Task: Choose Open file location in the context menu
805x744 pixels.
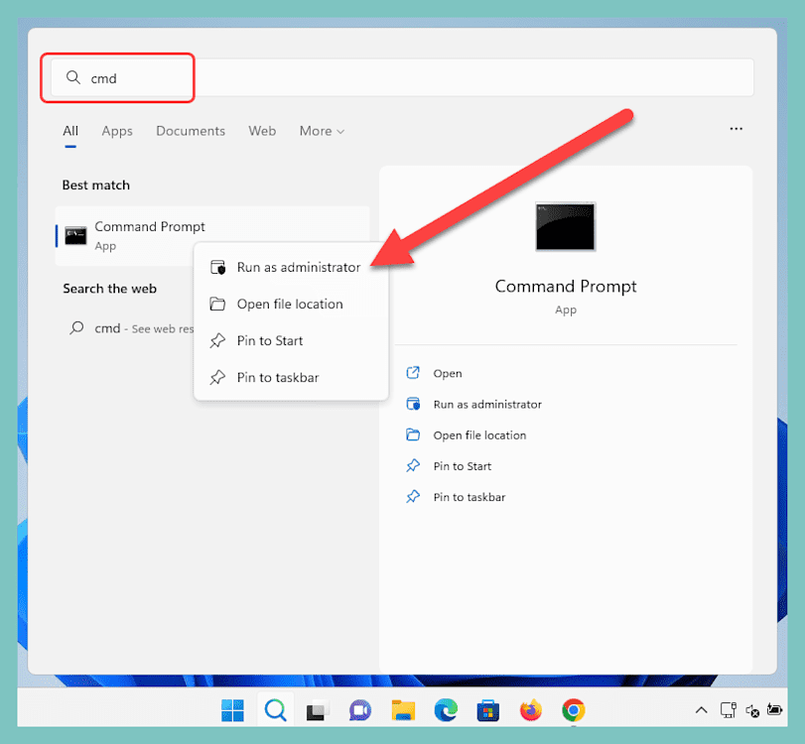Action: 291,305
